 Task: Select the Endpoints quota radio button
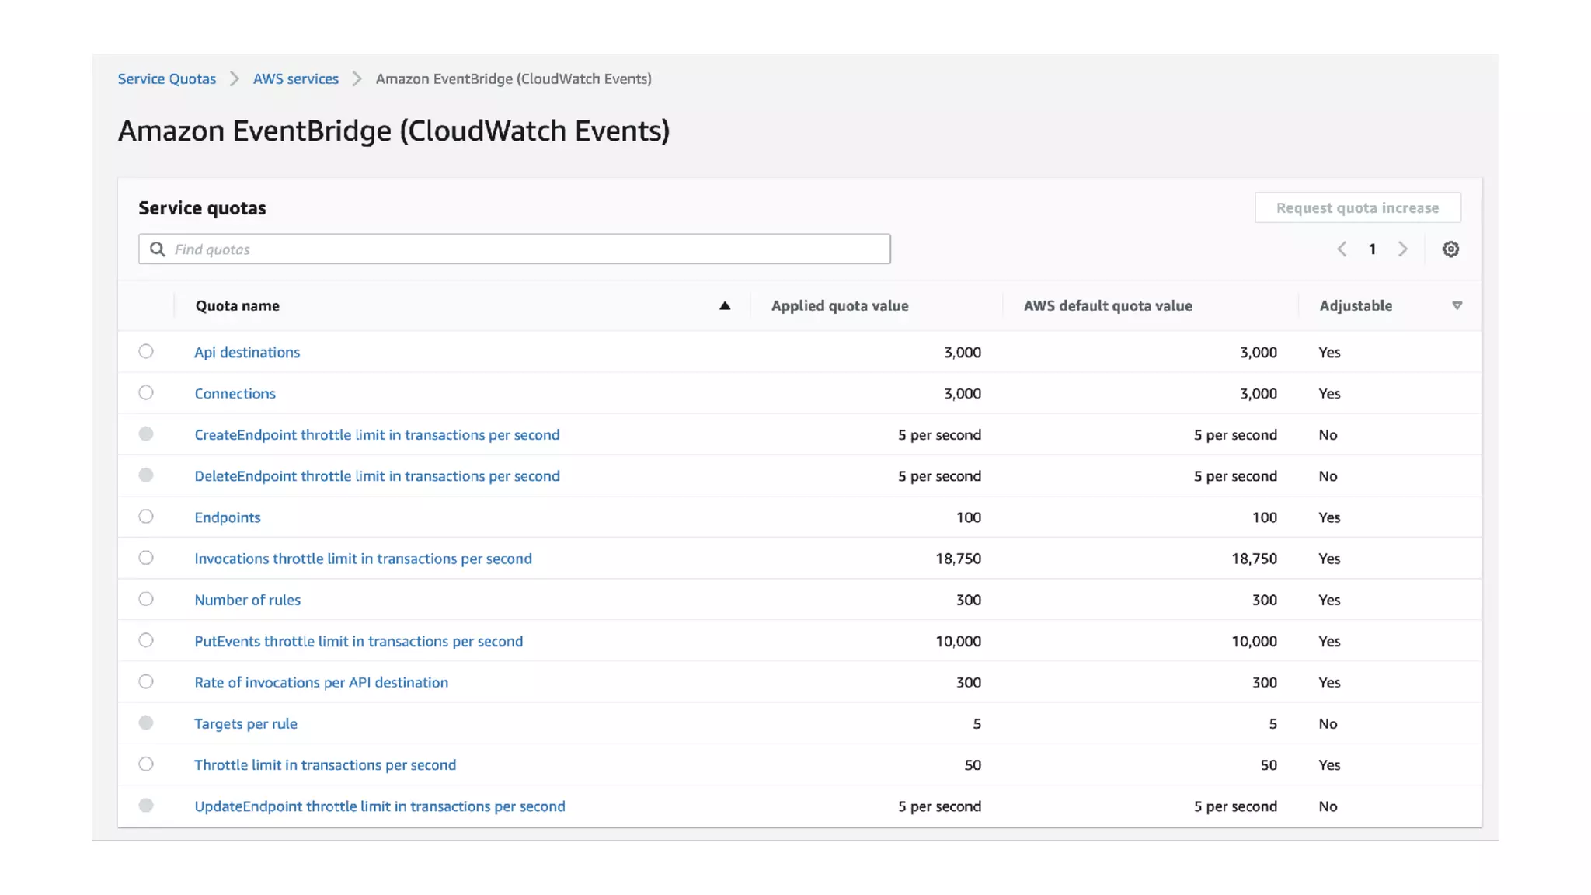click(146, 517)
